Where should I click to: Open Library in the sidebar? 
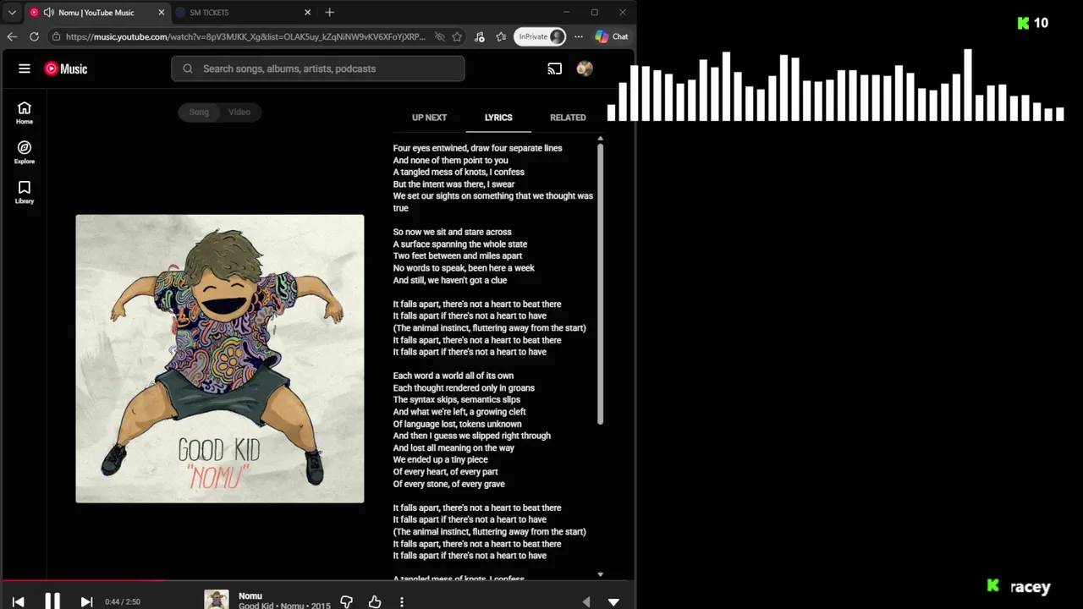[x=25, y=192]
